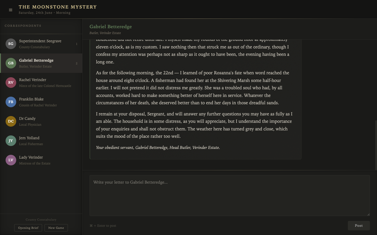Click the JY avatar for Jem Yolland
This screenshot has width=377, height=235.
click(11, 141)
